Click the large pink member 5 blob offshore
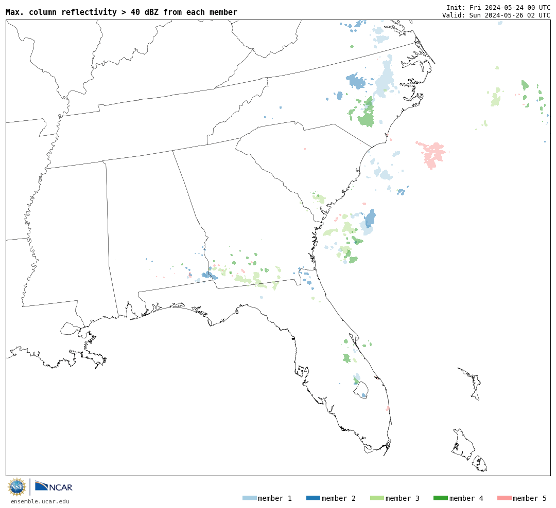Screen dimensions: 556x508 click(x=432, y=154)
